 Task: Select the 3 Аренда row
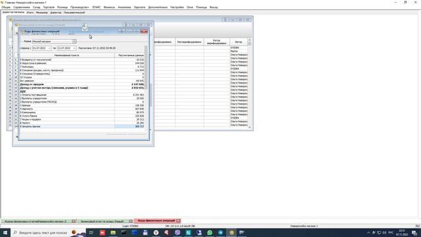coord(82,105)
